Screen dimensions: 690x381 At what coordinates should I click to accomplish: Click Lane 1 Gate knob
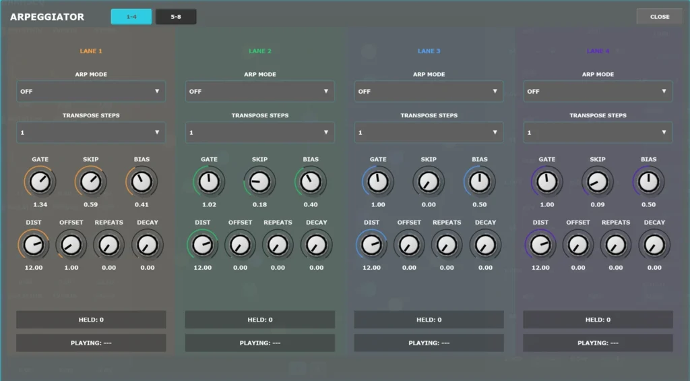tap(40, 181)
